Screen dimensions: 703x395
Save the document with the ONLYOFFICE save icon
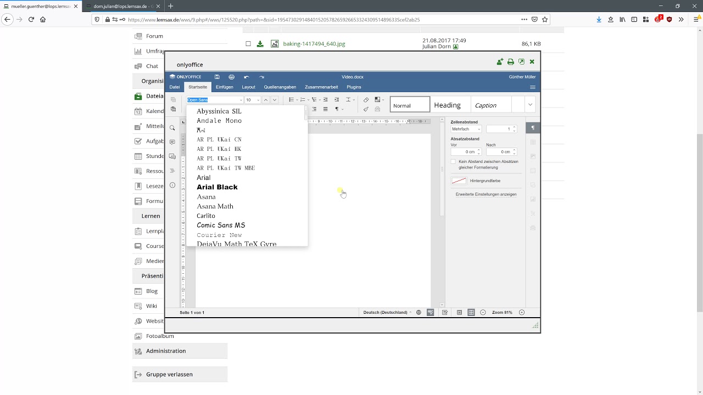pos(217,77)
